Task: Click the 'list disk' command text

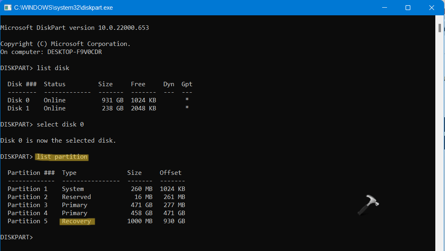Action: pyautogui.click(x=53, y=68)
